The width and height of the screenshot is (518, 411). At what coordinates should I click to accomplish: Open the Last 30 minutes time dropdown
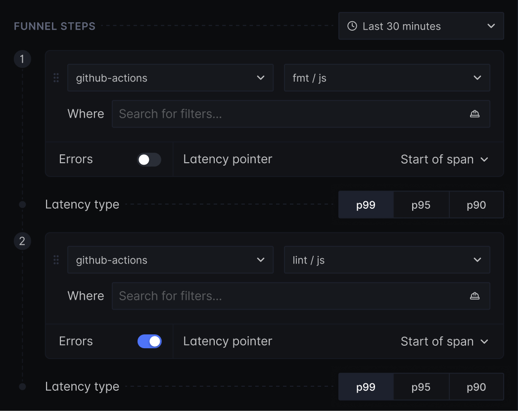click(421, 26)
